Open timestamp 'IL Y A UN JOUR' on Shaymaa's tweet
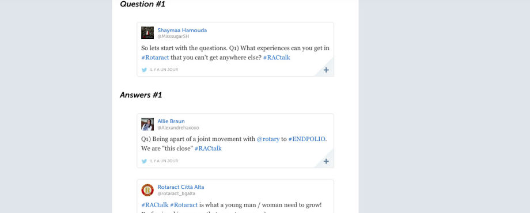 pyautogui.click(x=164, y=70)
